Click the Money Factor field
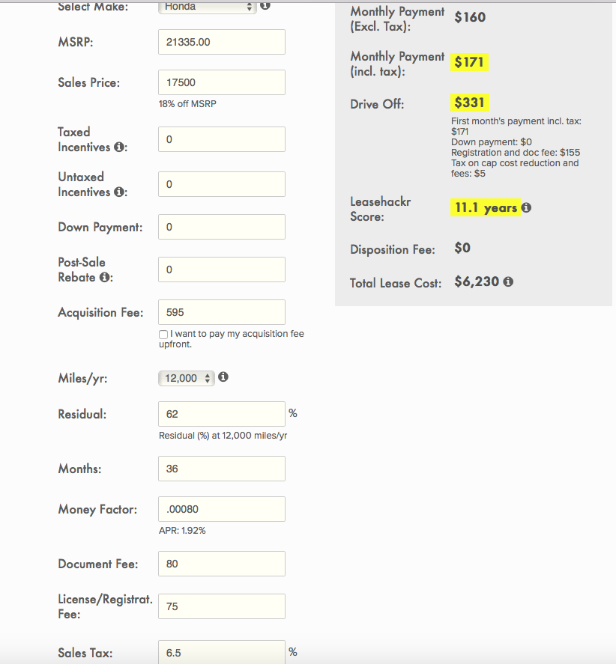This screenshot has height=664, width=616. (x=222, y=509)
